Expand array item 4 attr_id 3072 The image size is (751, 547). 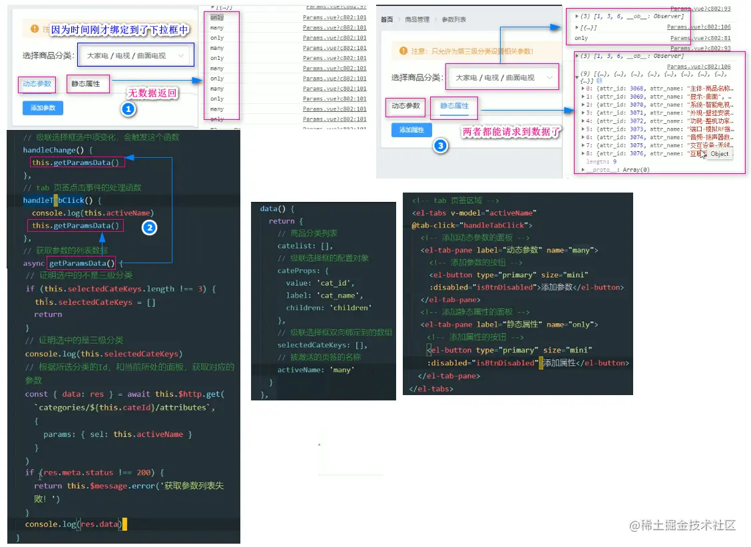[583, 121]
